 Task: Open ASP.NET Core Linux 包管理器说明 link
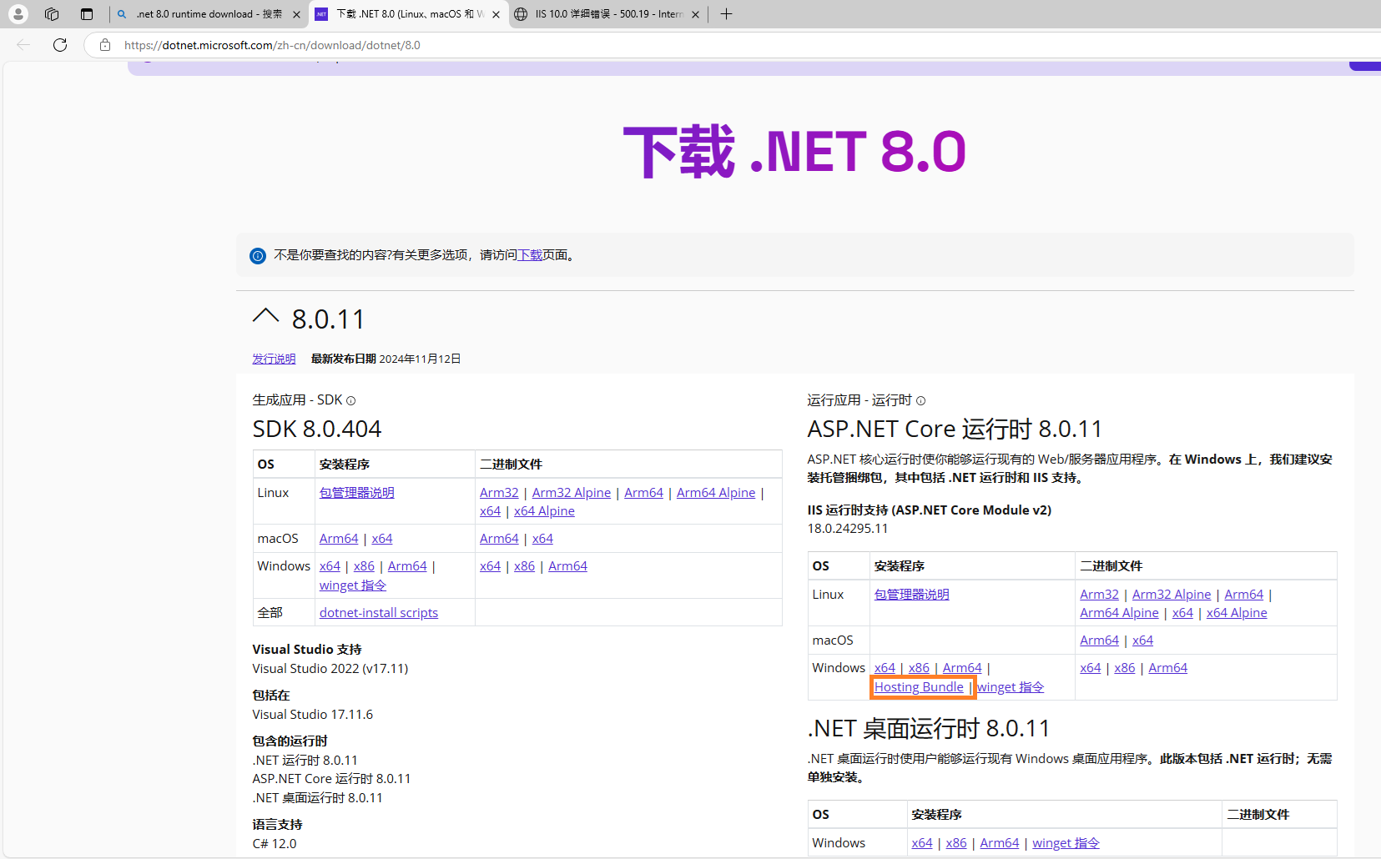coord(911,595)
